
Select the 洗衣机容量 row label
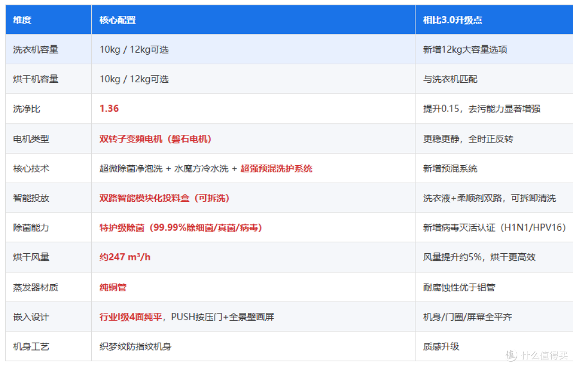pyautogui.click(x=36, y=49)
